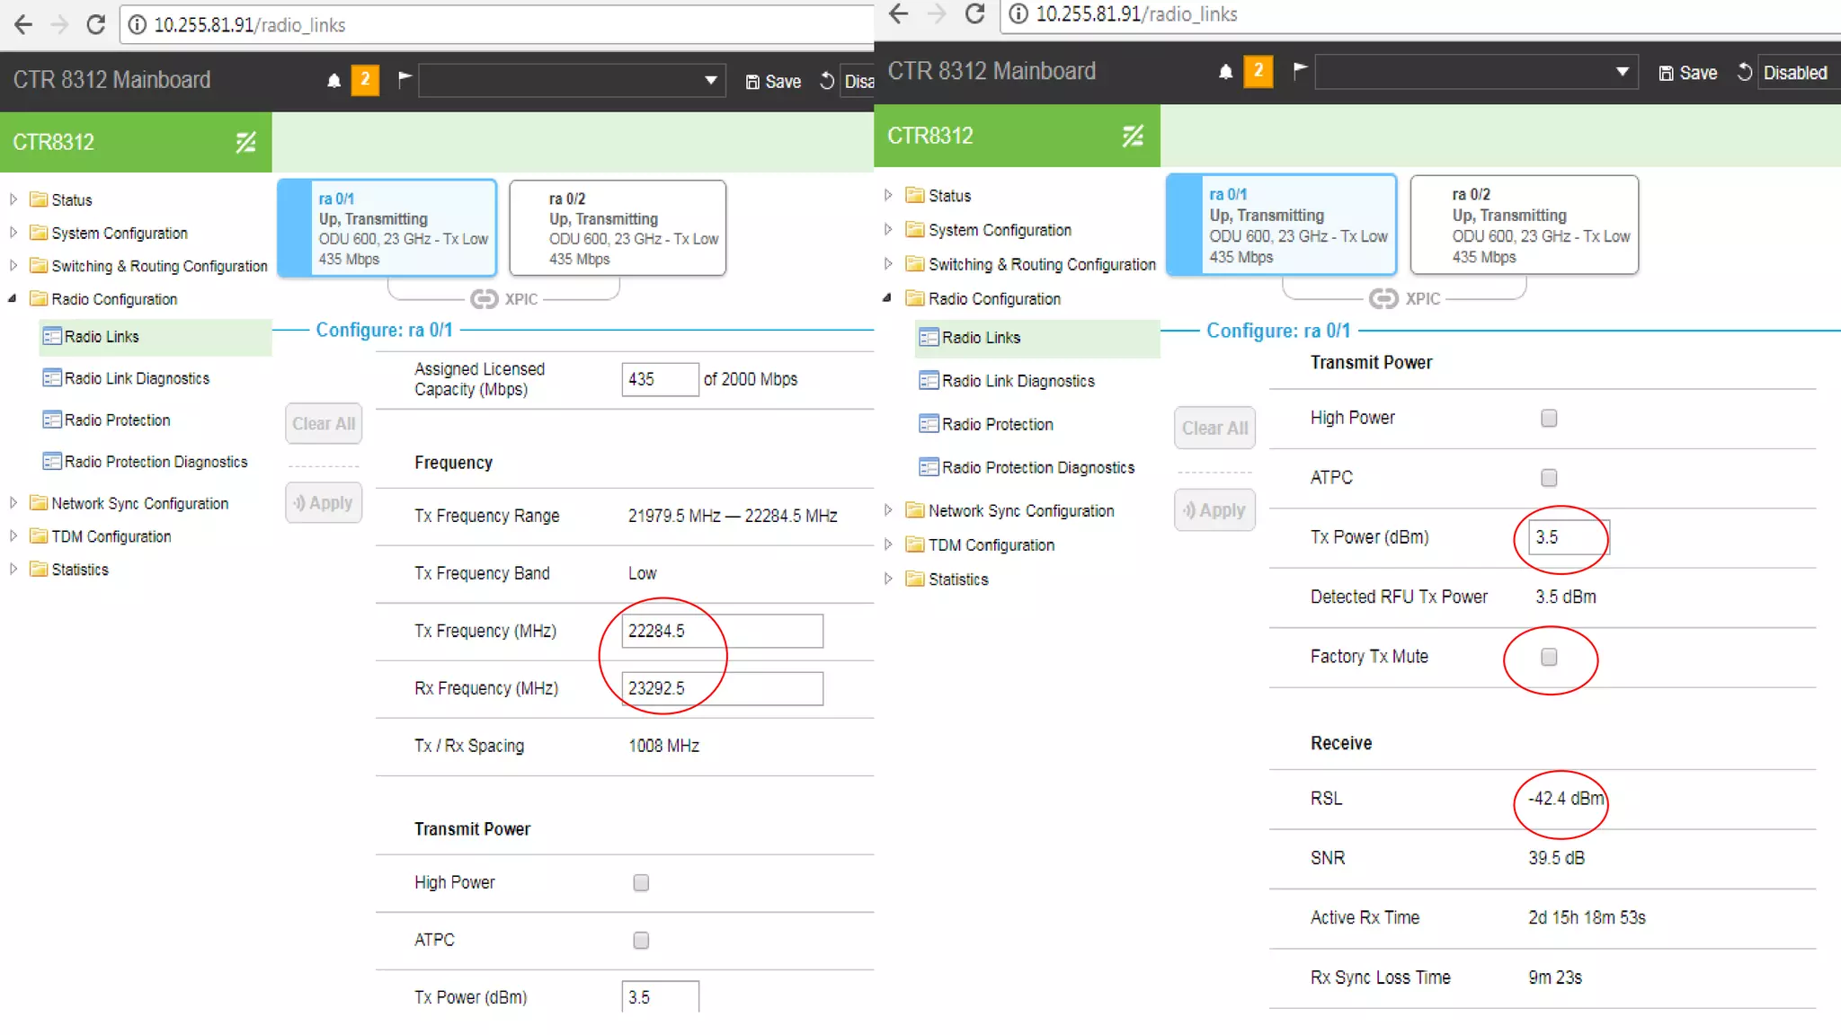Expand the Status folder in the left window
Image resolution: width=1841 pixels, height=1035 pixels.
tap(13, 199)
